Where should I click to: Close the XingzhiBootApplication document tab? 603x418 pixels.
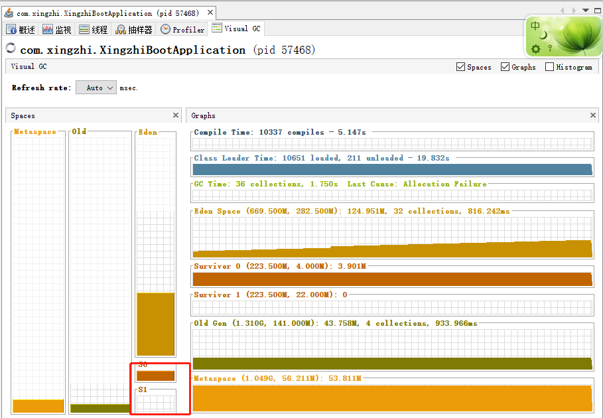click(x=210, y=13)
